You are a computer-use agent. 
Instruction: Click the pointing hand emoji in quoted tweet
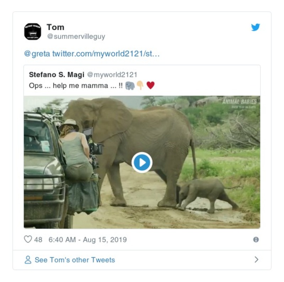(140, 85)
